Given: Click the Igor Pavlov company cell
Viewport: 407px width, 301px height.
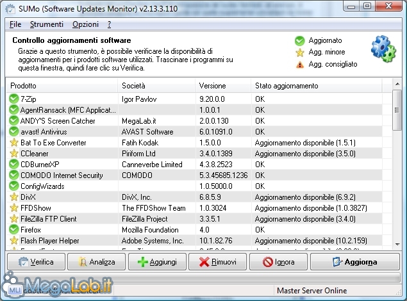Looking at the screenshot, I should [139, 99].
